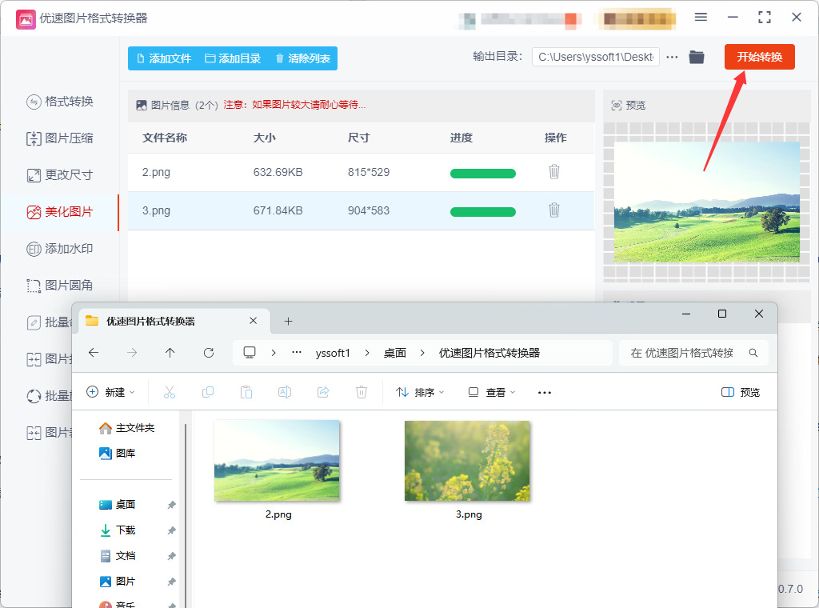Delete 3.png row with its trash icon
The height and width of the screenshot is (608, 819).
point(554,210)
